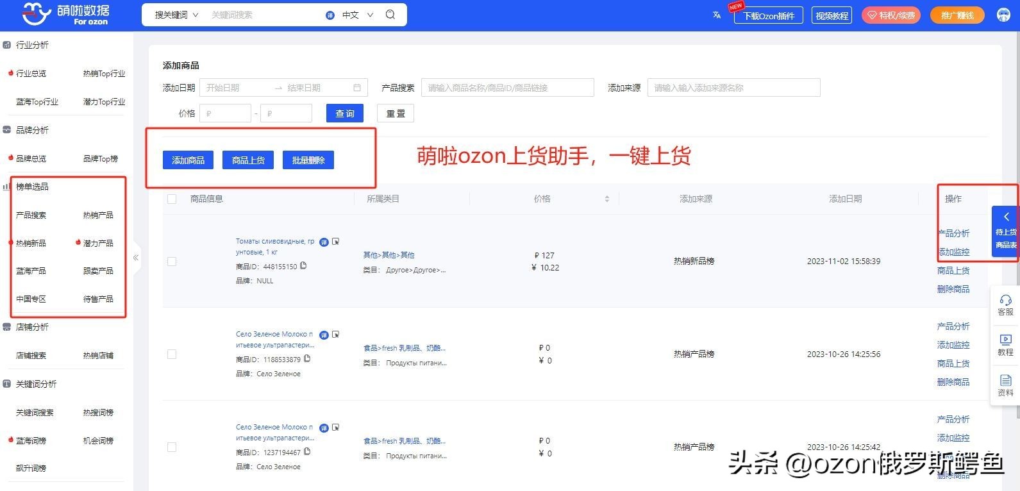The image size is (1020, 491).
Task: Translate title of product ID 1237194467
Action: 324,428
